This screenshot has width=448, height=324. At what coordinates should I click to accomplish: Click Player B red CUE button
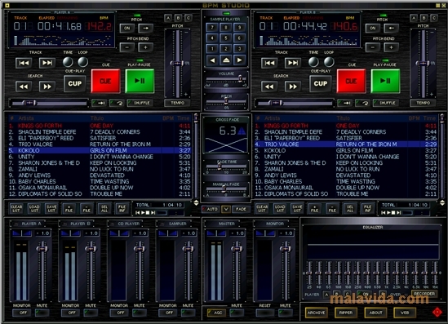click(351, 81)
